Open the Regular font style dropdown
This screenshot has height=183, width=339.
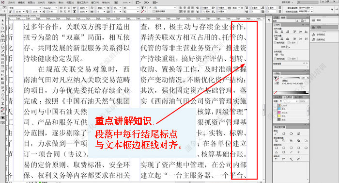(x=50, y=8)
